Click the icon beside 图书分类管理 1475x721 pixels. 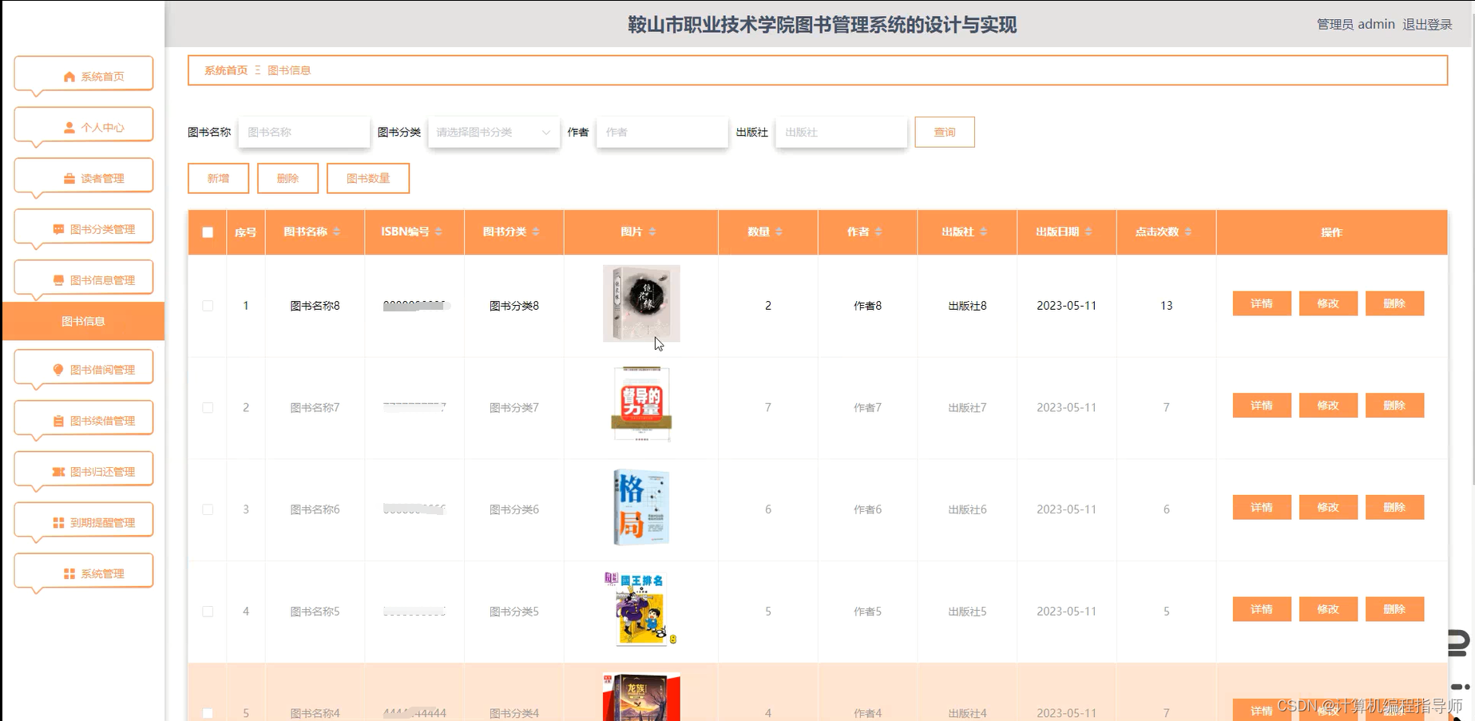coord(58,230)
